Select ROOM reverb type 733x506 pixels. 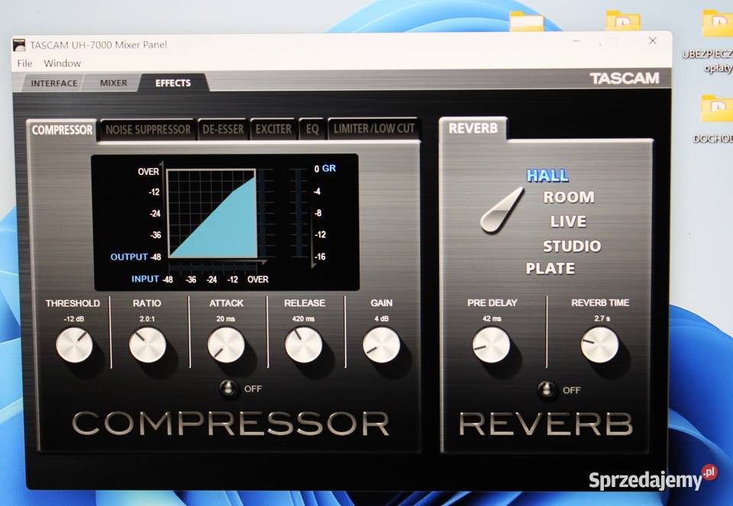pos(569,197)
